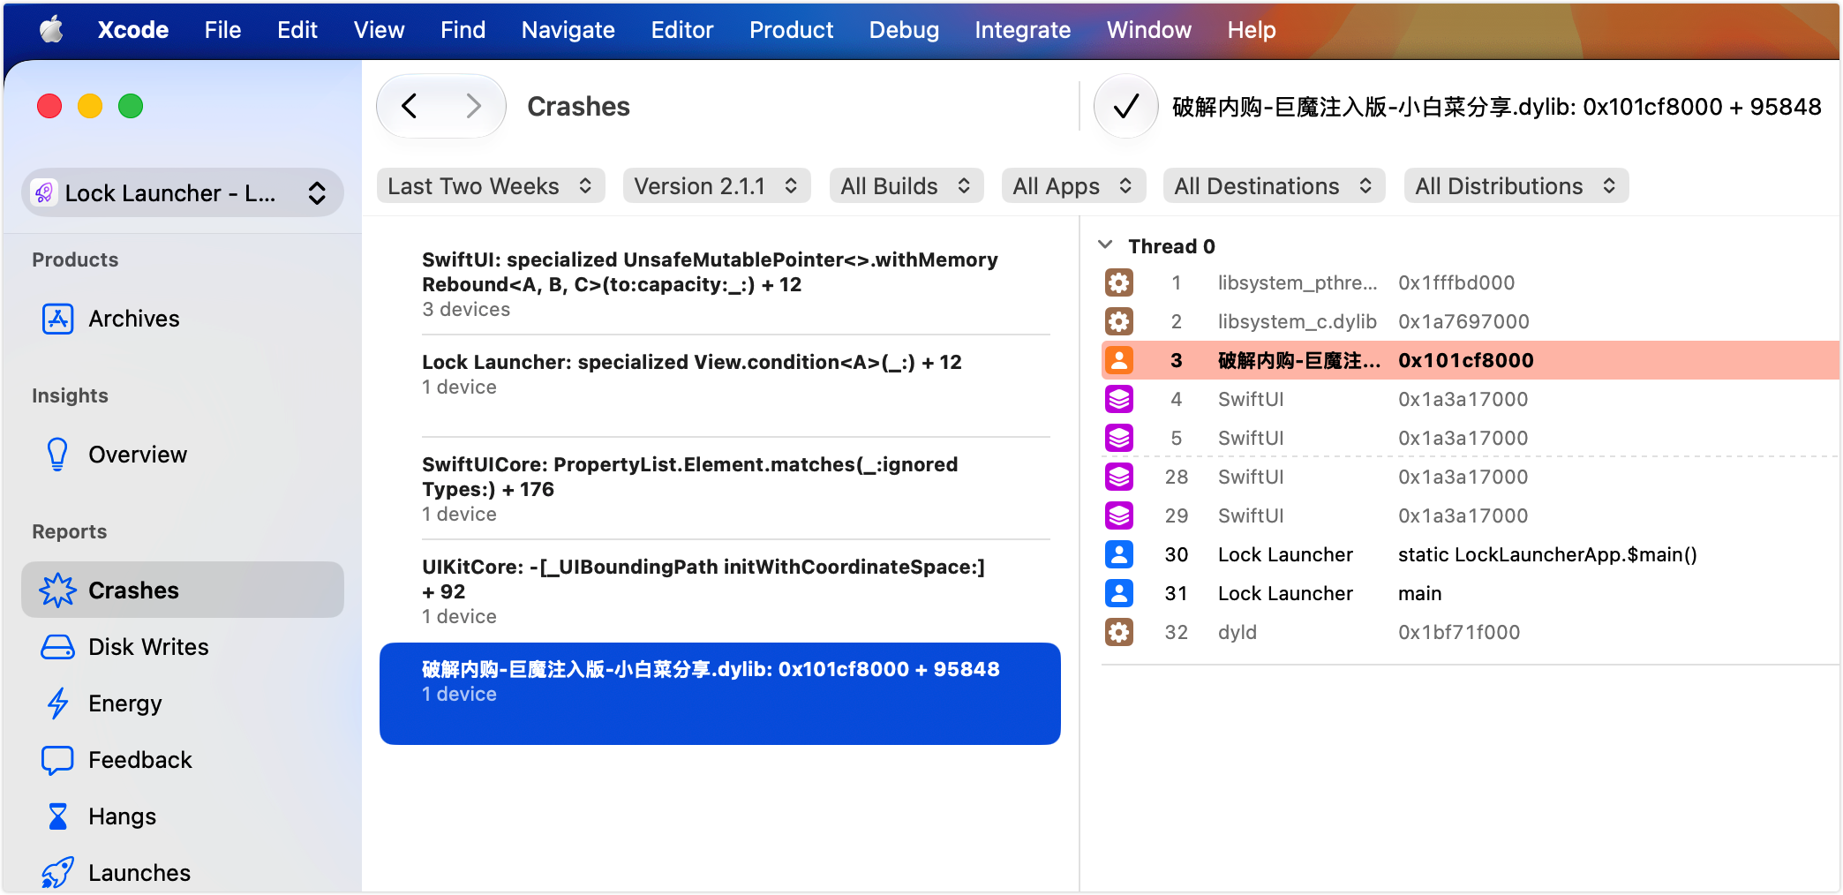Click the gear icon for frame 1 libsystem_pthread

click(1119, 282)
